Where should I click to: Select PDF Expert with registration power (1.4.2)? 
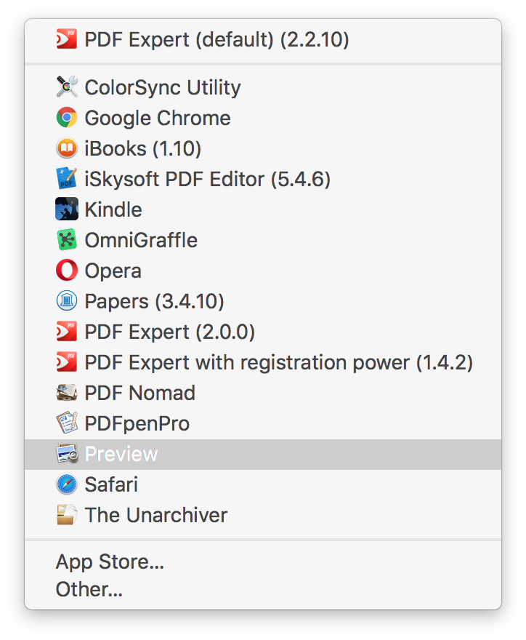(x=263, y=362)
